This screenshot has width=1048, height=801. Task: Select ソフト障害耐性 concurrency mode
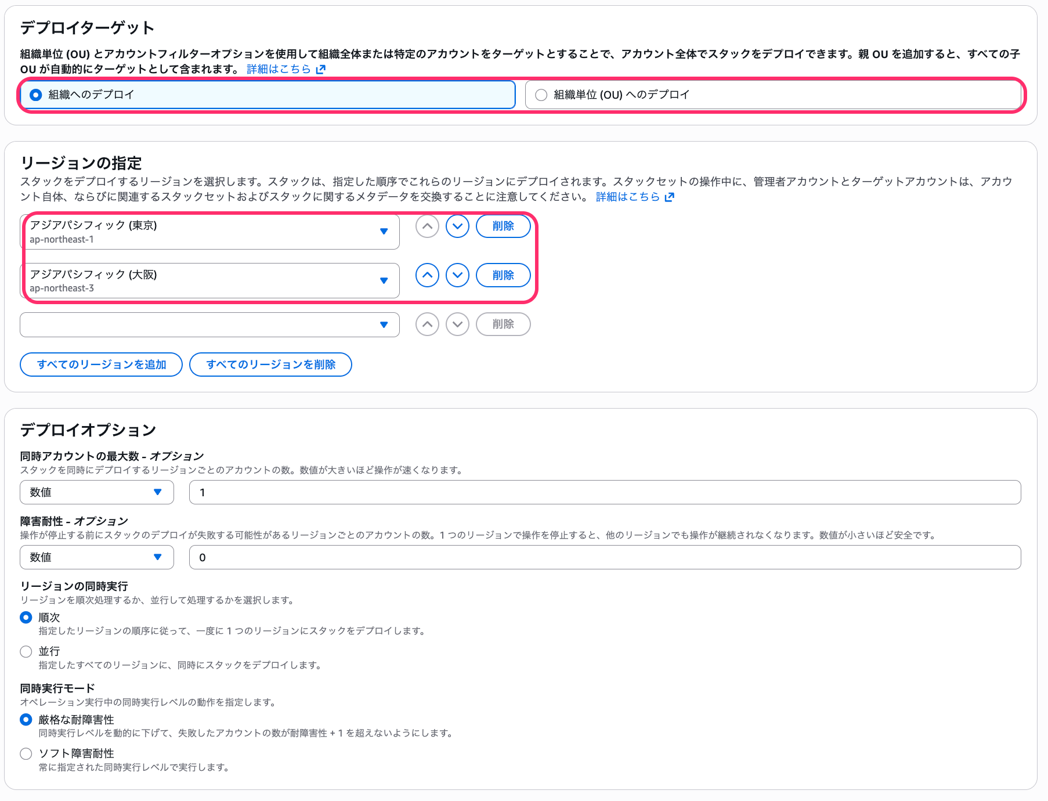click(26, 753)
